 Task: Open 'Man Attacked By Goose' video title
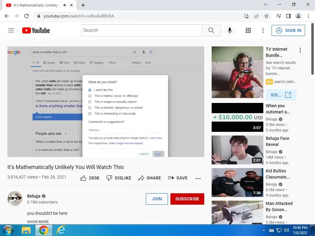coord(279,206)
